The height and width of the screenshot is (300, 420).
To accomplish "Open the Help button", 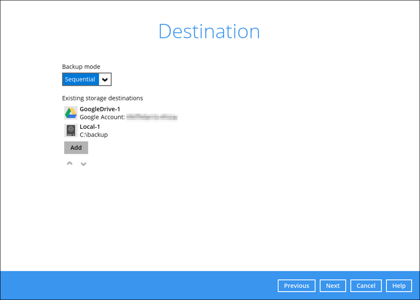I will 399,285.
